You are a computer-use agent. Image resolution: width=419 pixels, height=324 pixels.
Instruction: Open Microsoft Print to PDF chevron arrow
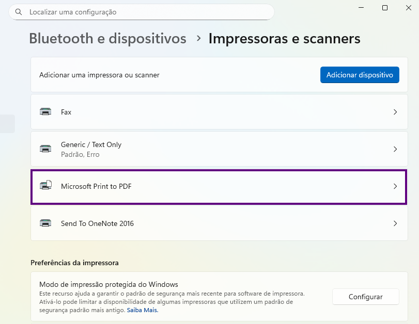pyautogui.click(x=395, y=186)
